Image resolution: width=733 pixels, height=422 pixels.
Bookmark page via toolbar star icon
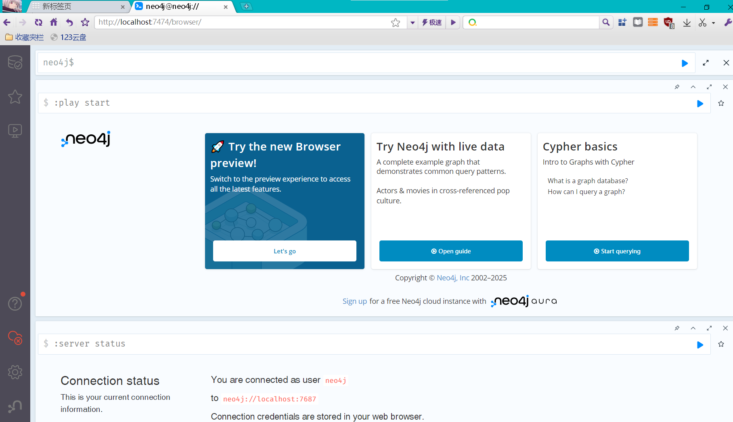click(x=85, y=22)
